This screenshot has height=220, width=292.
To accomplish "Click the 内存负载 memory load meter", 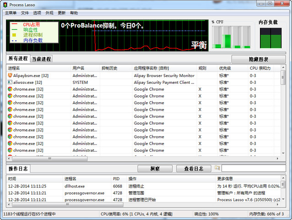I will pos(270,38).
